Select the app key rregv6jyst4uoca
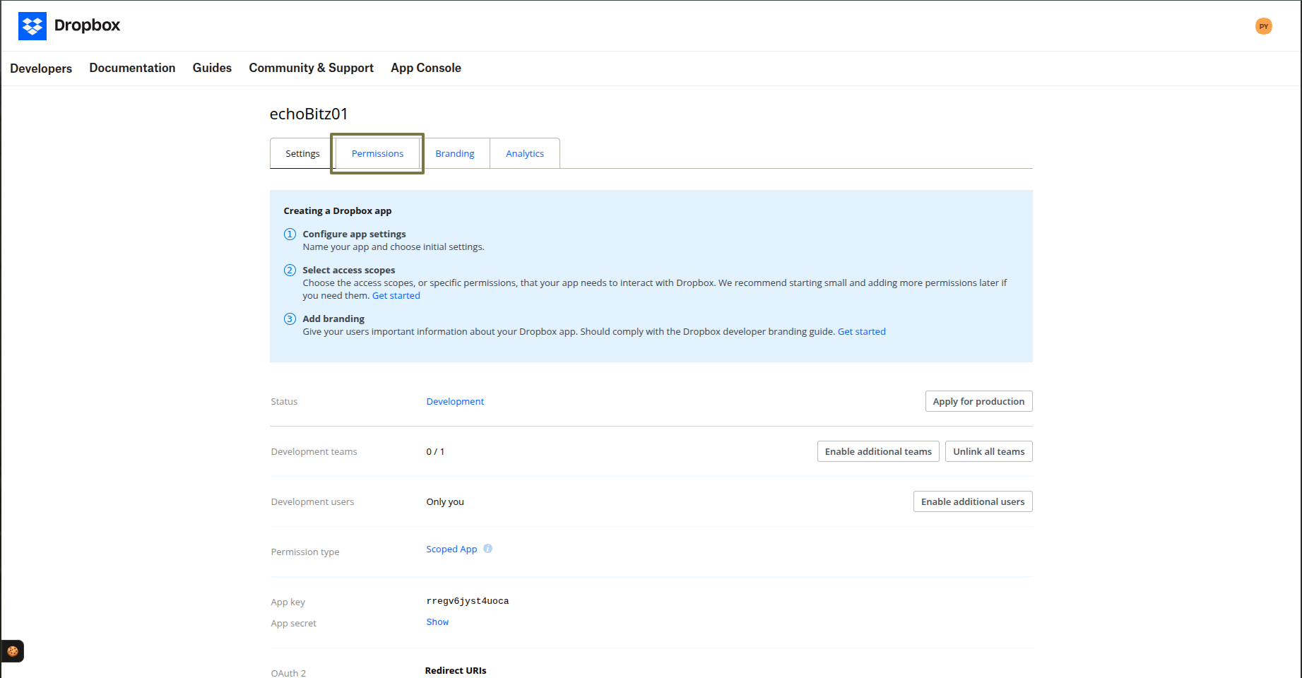Viewport: 1302px width, 678px height. click(467, 601)
